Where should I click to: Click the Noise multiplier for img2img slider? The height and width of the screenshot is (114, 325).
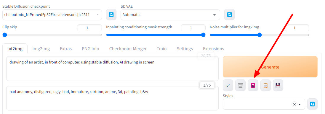point(259,35)
